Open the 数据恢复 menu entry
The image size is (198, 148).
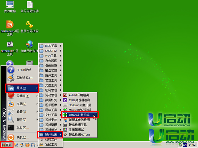pyautogui.click(x=50, y=100)
